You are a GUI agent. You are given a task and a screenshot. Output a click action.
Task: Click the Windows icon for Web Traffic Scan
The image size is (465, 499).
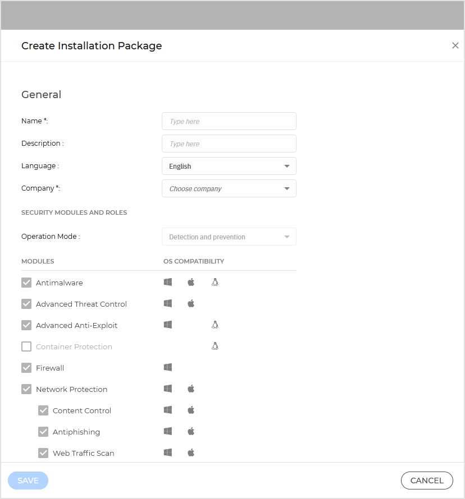click(x=167, y=452)
